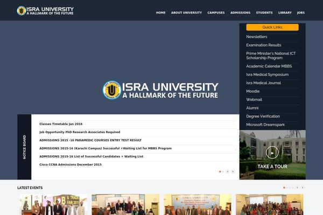323x215 pixels.
Task: Open List of Successful Candidates notice
Action: tap(92, 156)
